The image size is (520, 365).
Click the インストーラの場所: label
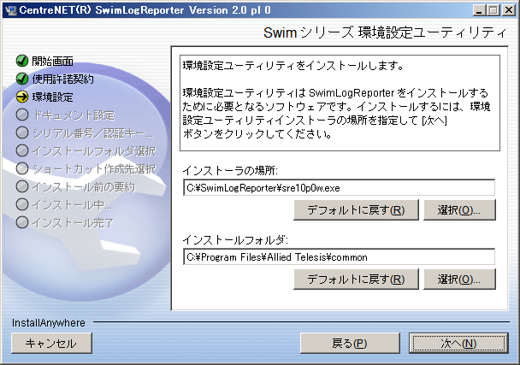click(x=230, y=170)
